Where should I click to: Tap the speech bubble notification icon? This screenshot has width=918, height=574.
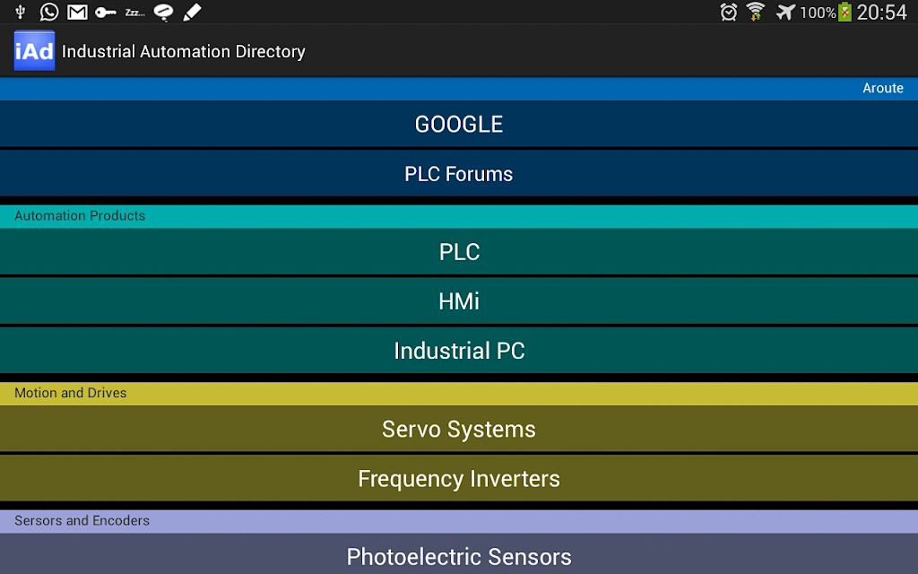point(163,13)
